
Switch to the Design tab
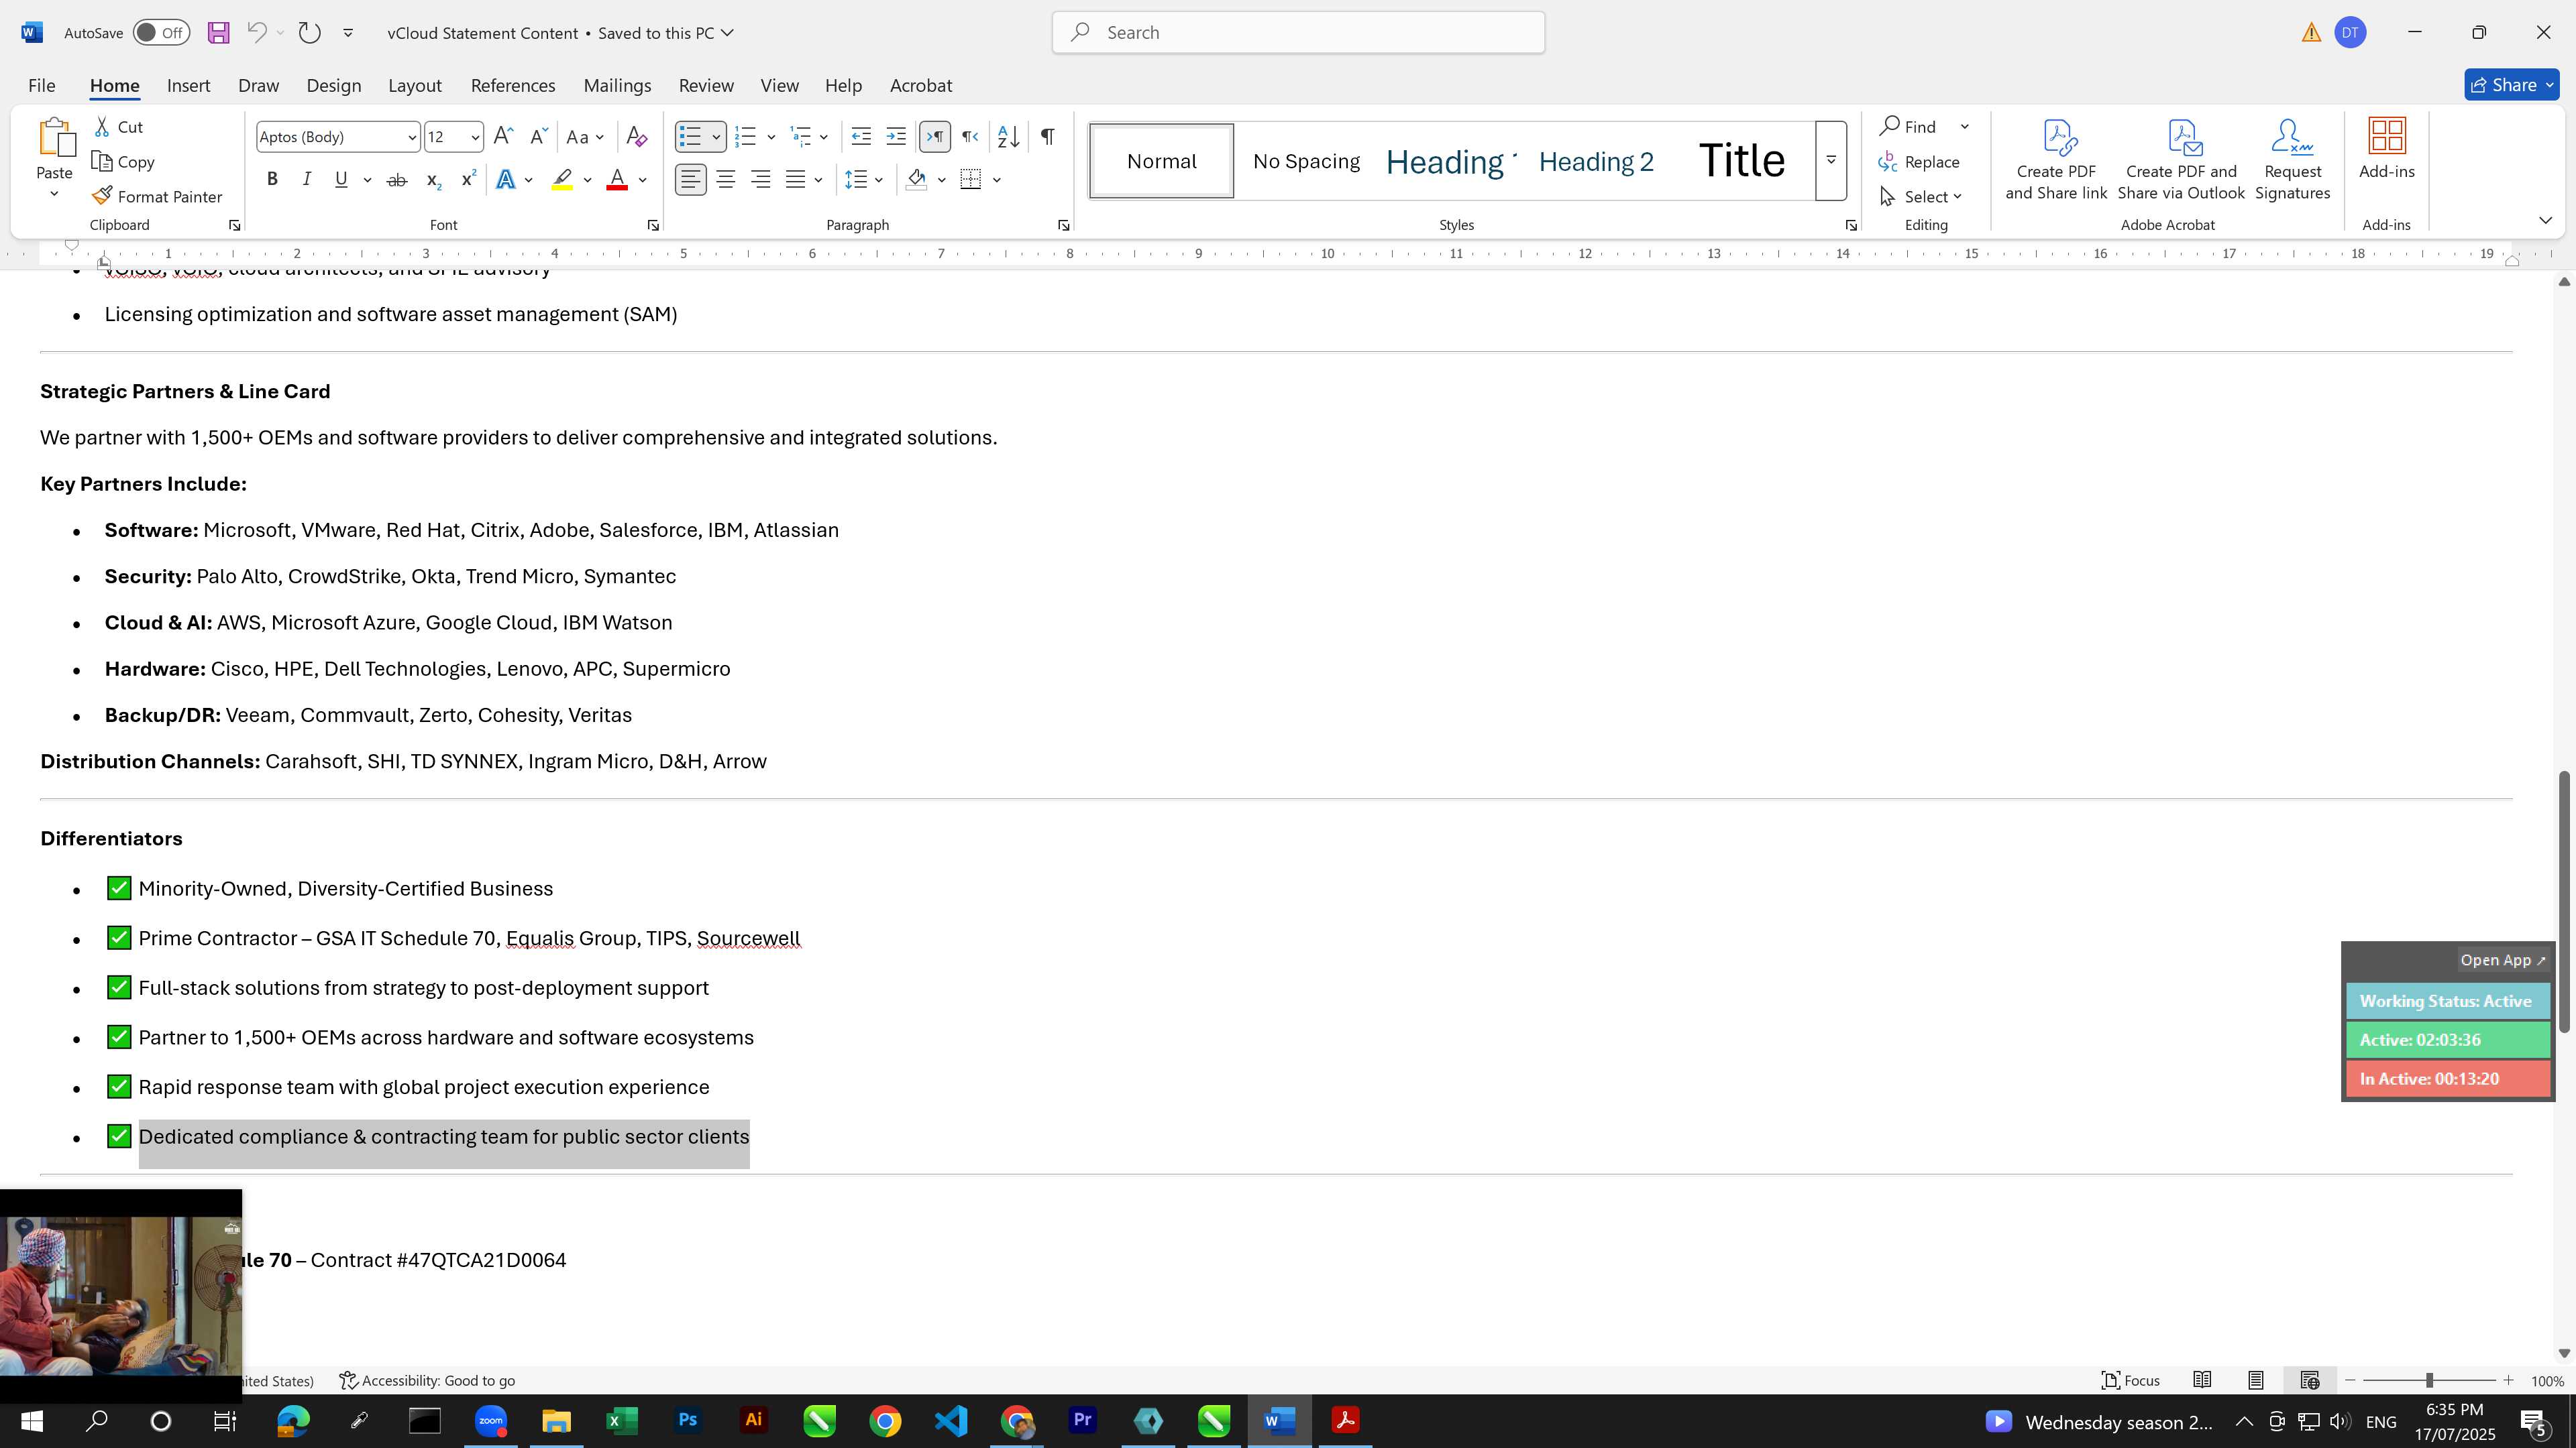pos(333,86)
